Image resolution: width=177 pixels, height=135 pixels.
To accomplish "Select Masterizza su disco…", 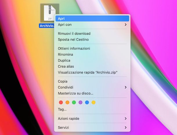I will pos(92,93).
